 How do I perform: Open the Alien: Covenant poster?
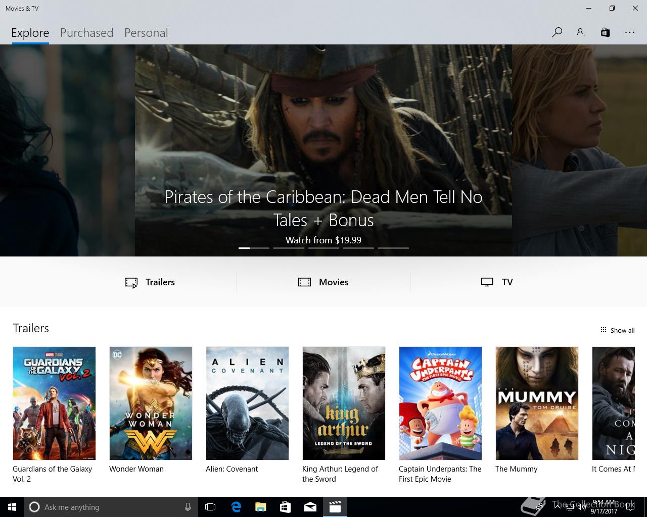click(x=247, y=403)
